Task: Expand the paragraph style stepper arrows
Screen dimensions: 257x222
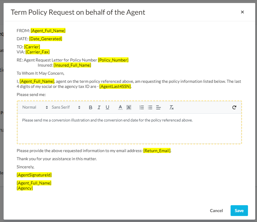Action: click(x=47, y=107)
